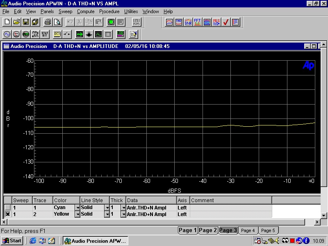This screenshot has height=246, width=328.
Task: Open the Switcher panel icon
Action: pyautogui.click(x=67, y=34)
